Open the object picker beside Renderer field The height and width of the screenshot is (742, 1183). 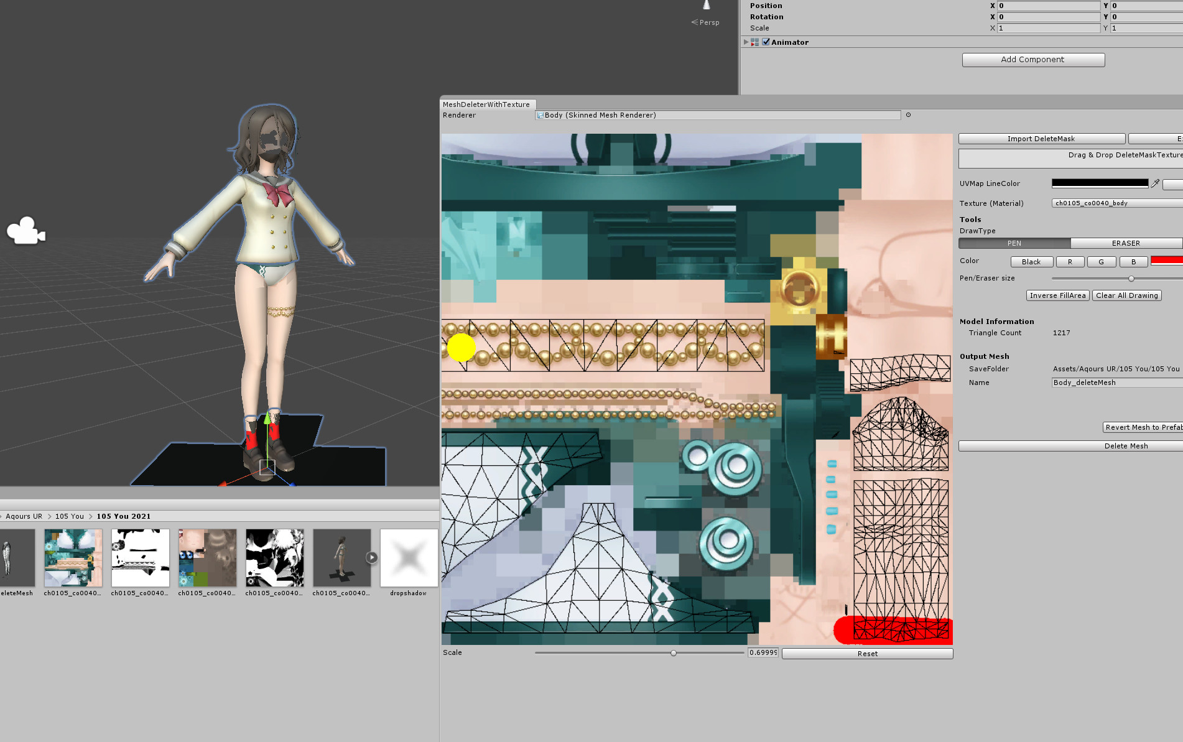908,115
